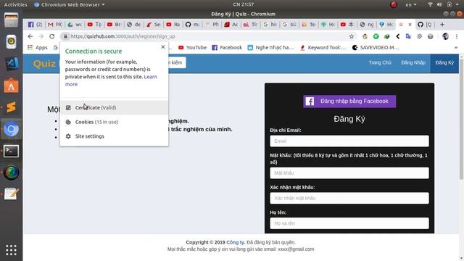Open the Keyword Tool bookmark

[x=323, y=47]
